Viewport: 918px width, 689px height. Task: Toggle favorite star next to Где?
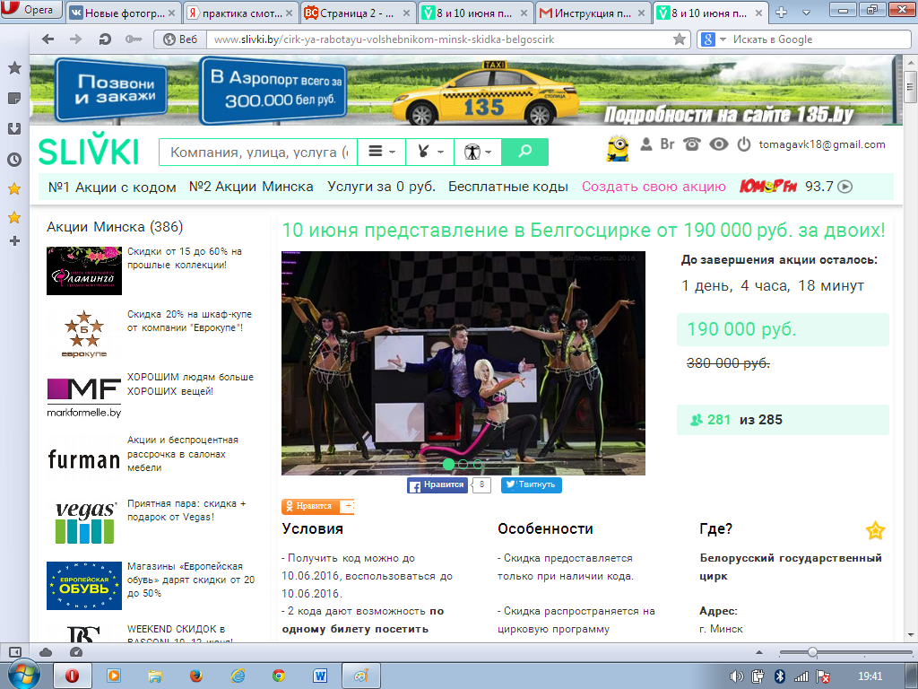tap(874, 530)
